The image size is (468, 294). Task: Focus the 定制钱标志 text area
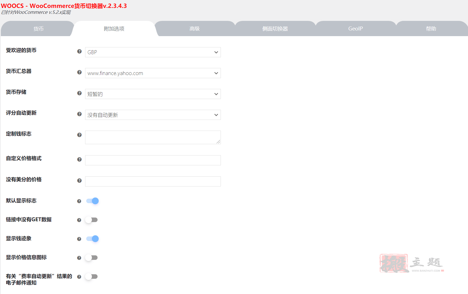pyautogui.click(x=153, y=137)
